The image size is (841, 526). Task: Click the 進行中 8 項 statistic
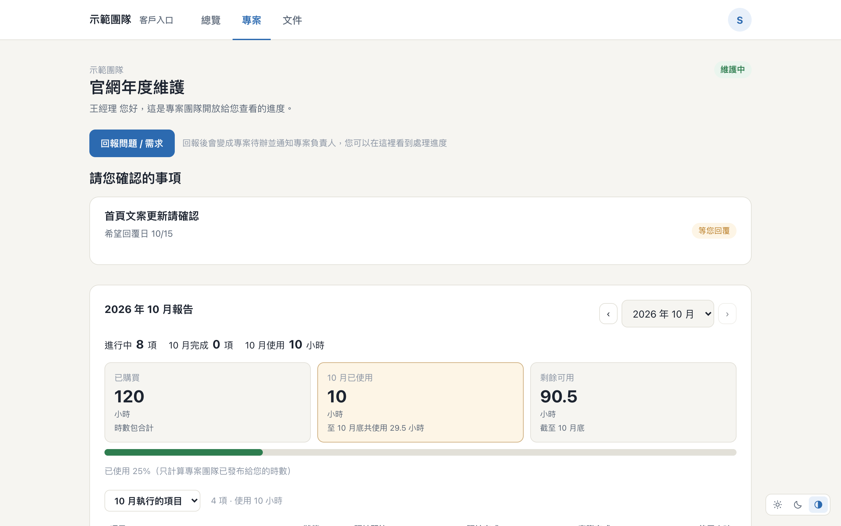pos(131,345)
